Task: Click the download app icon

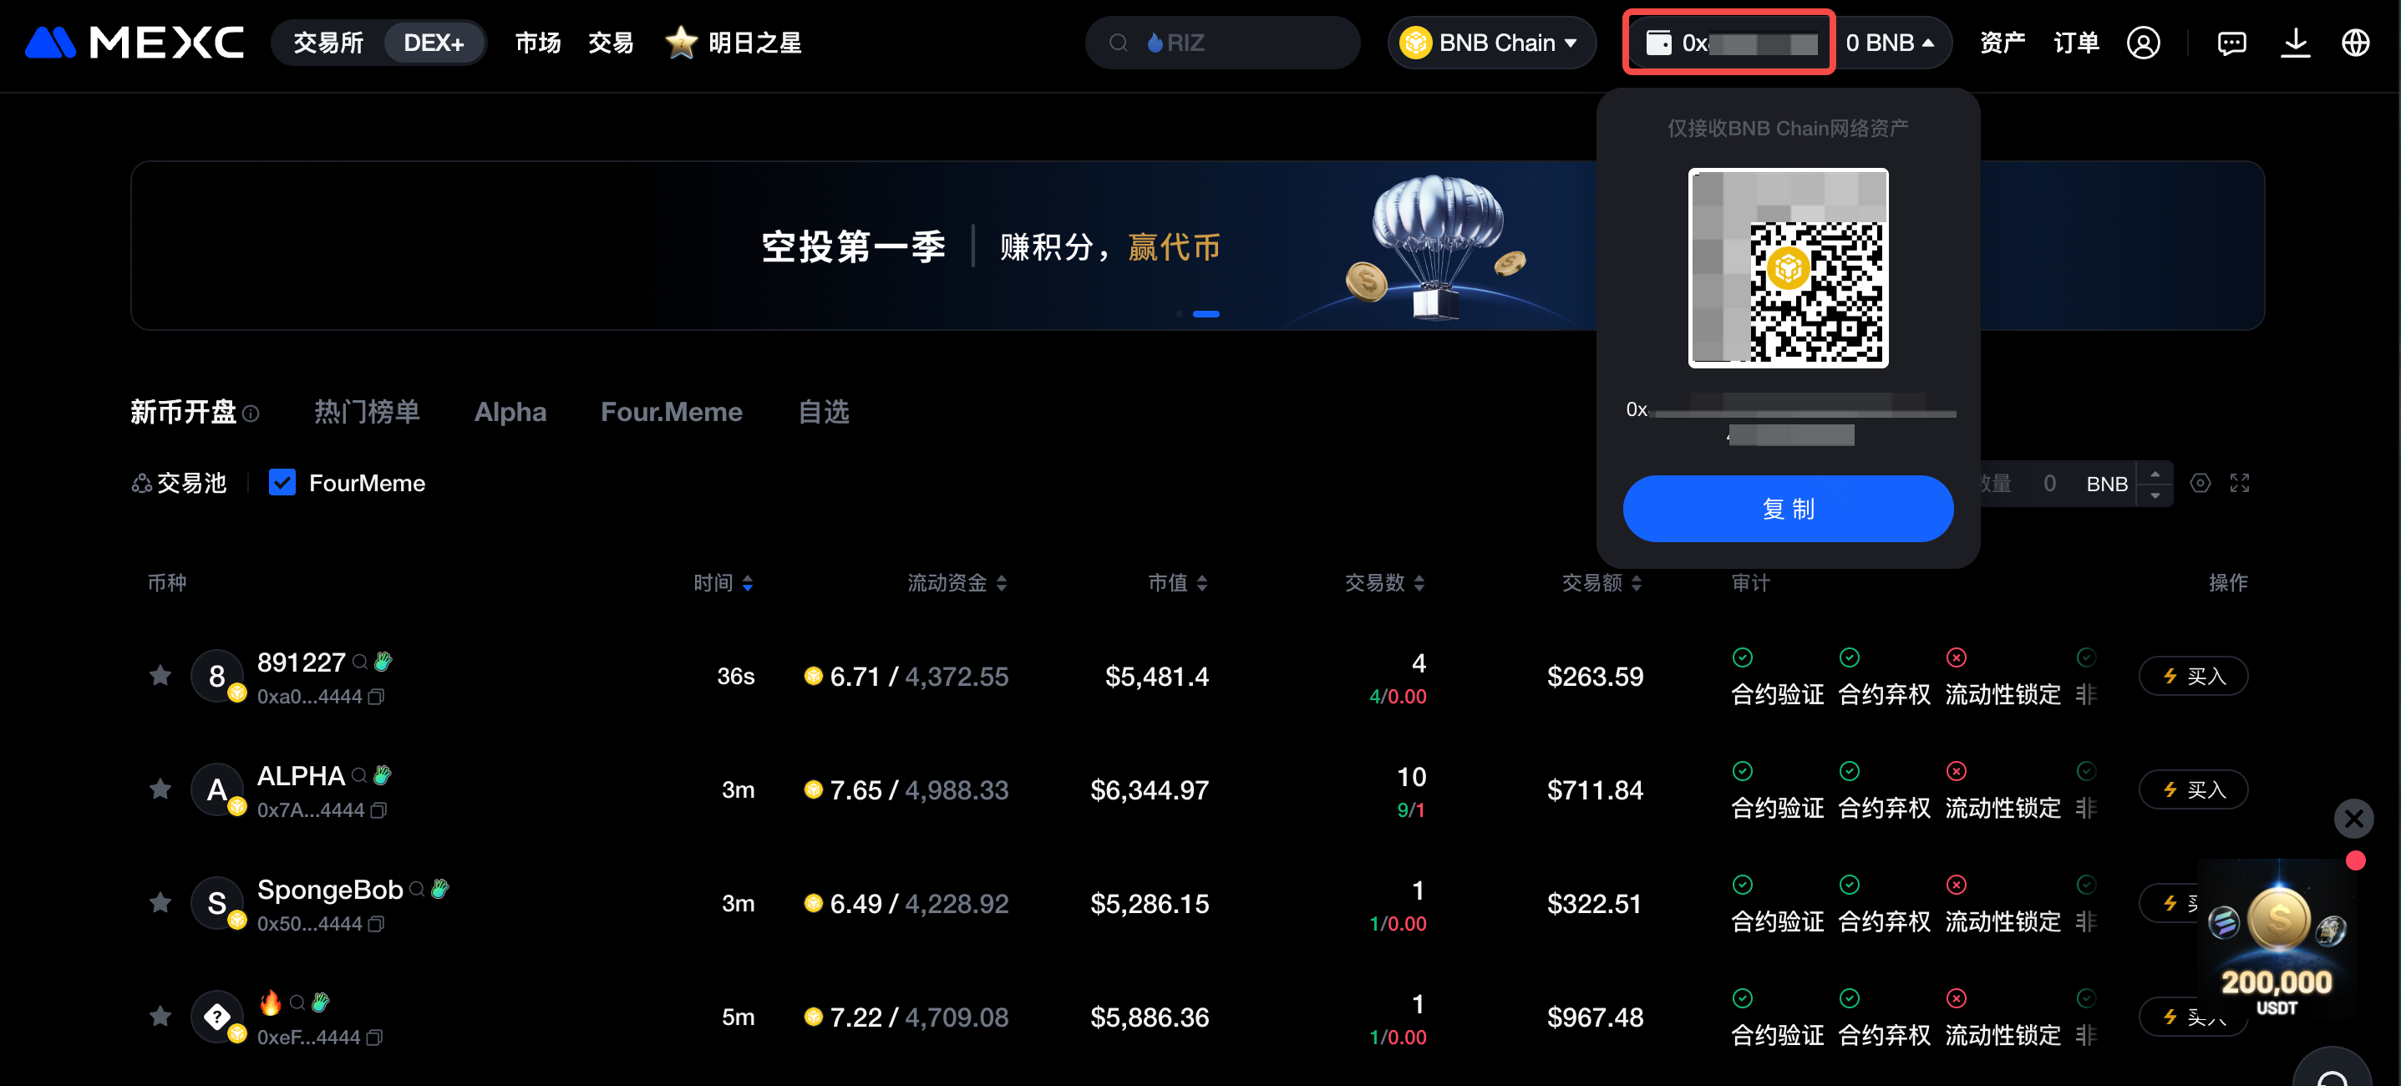Action: (x=2295, y=43)
